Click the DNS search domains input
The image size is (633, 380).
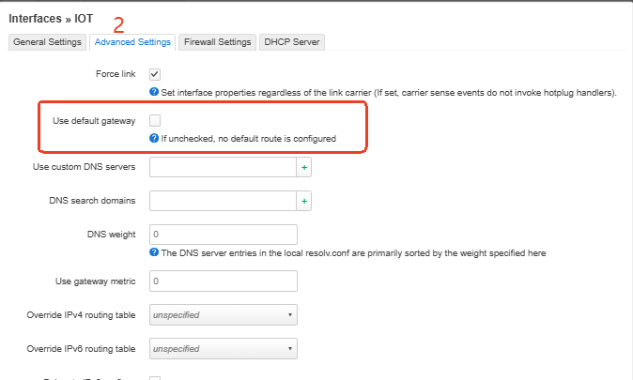point(223,201)
